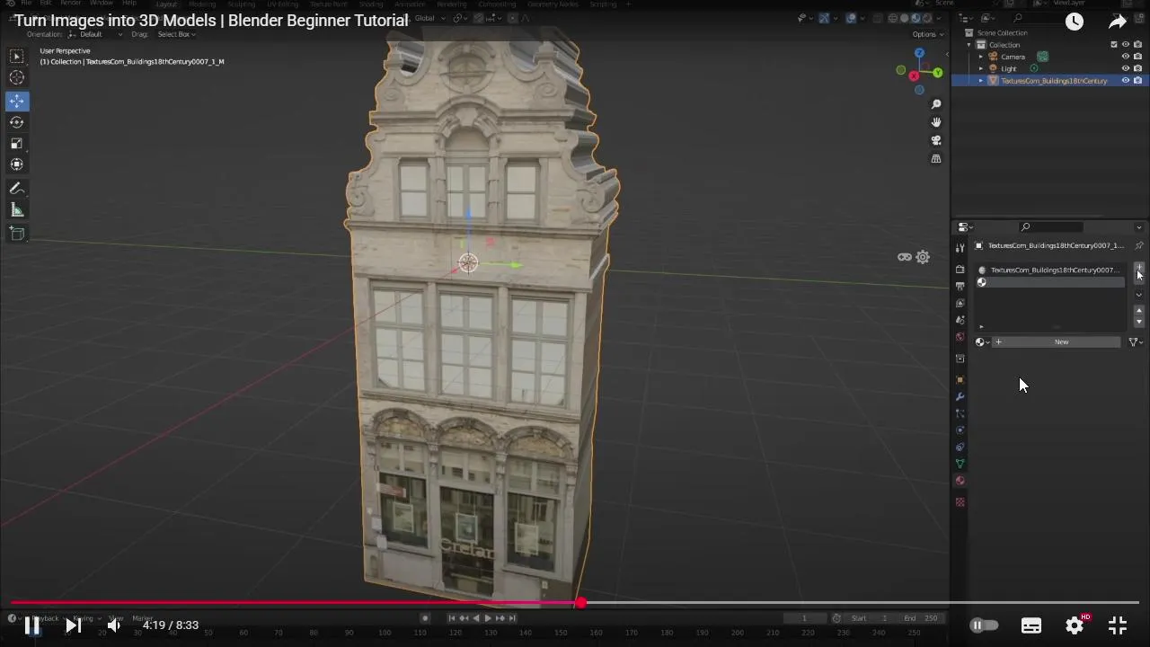Toggle Camera render camera icon in outliner

[x=1137, y=57]
